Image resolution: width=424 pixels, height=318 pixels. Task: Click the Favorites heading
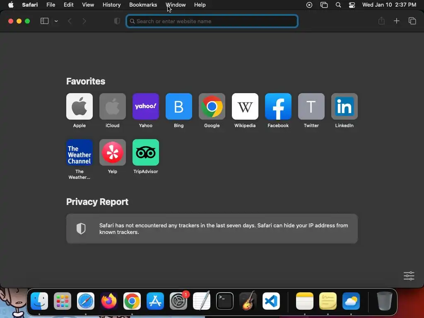pos(86,82)
